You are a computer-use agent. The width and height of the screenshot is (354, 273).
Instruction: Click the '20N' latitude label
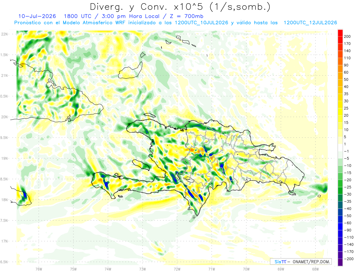click(x=4, y=117)
